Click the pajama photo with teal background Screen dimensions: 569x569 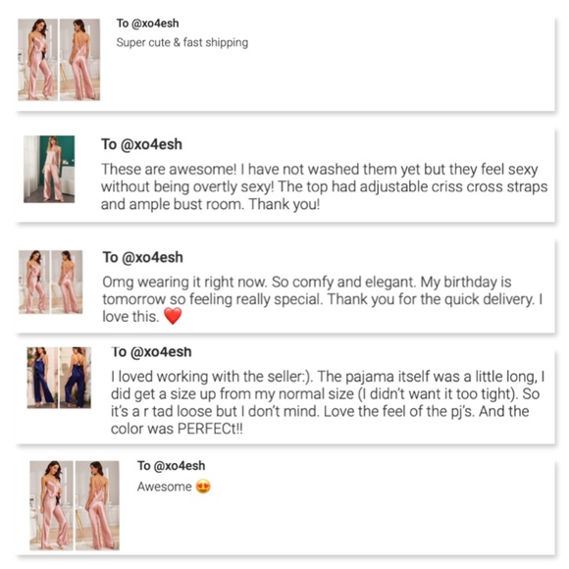49,169
